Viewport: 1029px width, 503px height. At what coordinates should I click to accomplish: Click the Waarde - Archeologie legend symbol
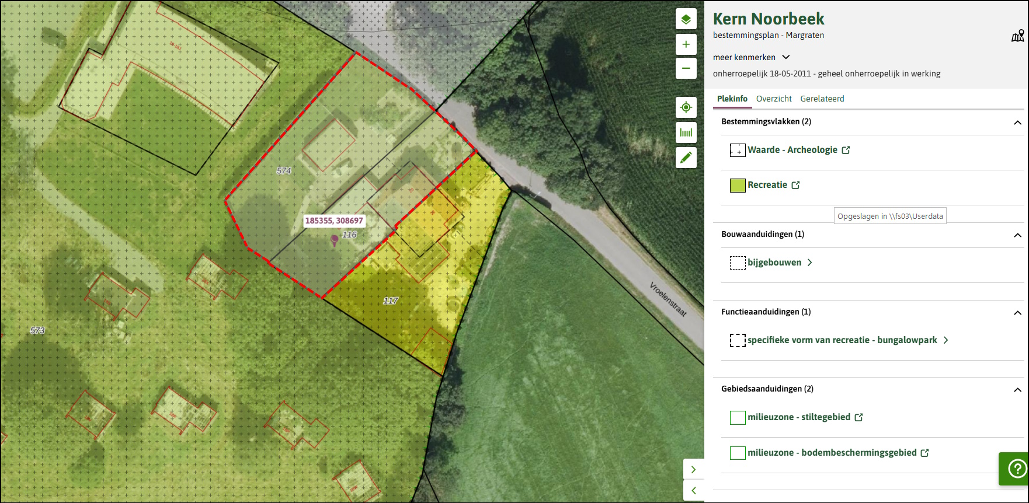point(738,150)
